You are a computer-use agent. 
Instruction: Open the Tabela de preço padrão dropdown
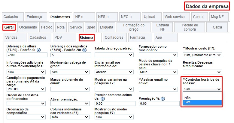pyautogui.click(x=114, y=55)
